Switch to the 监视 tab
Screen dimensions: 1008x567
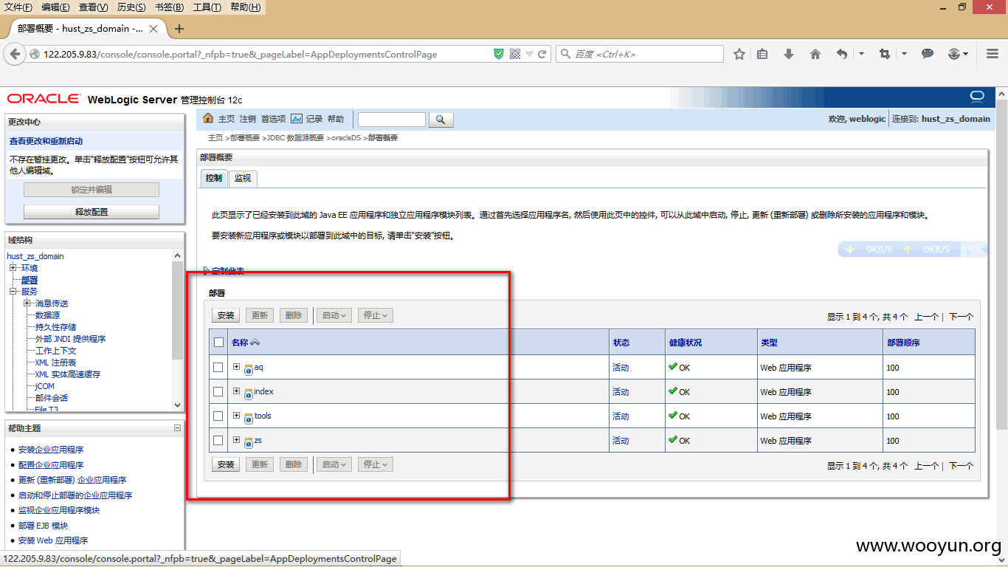(x=242, y=178)
